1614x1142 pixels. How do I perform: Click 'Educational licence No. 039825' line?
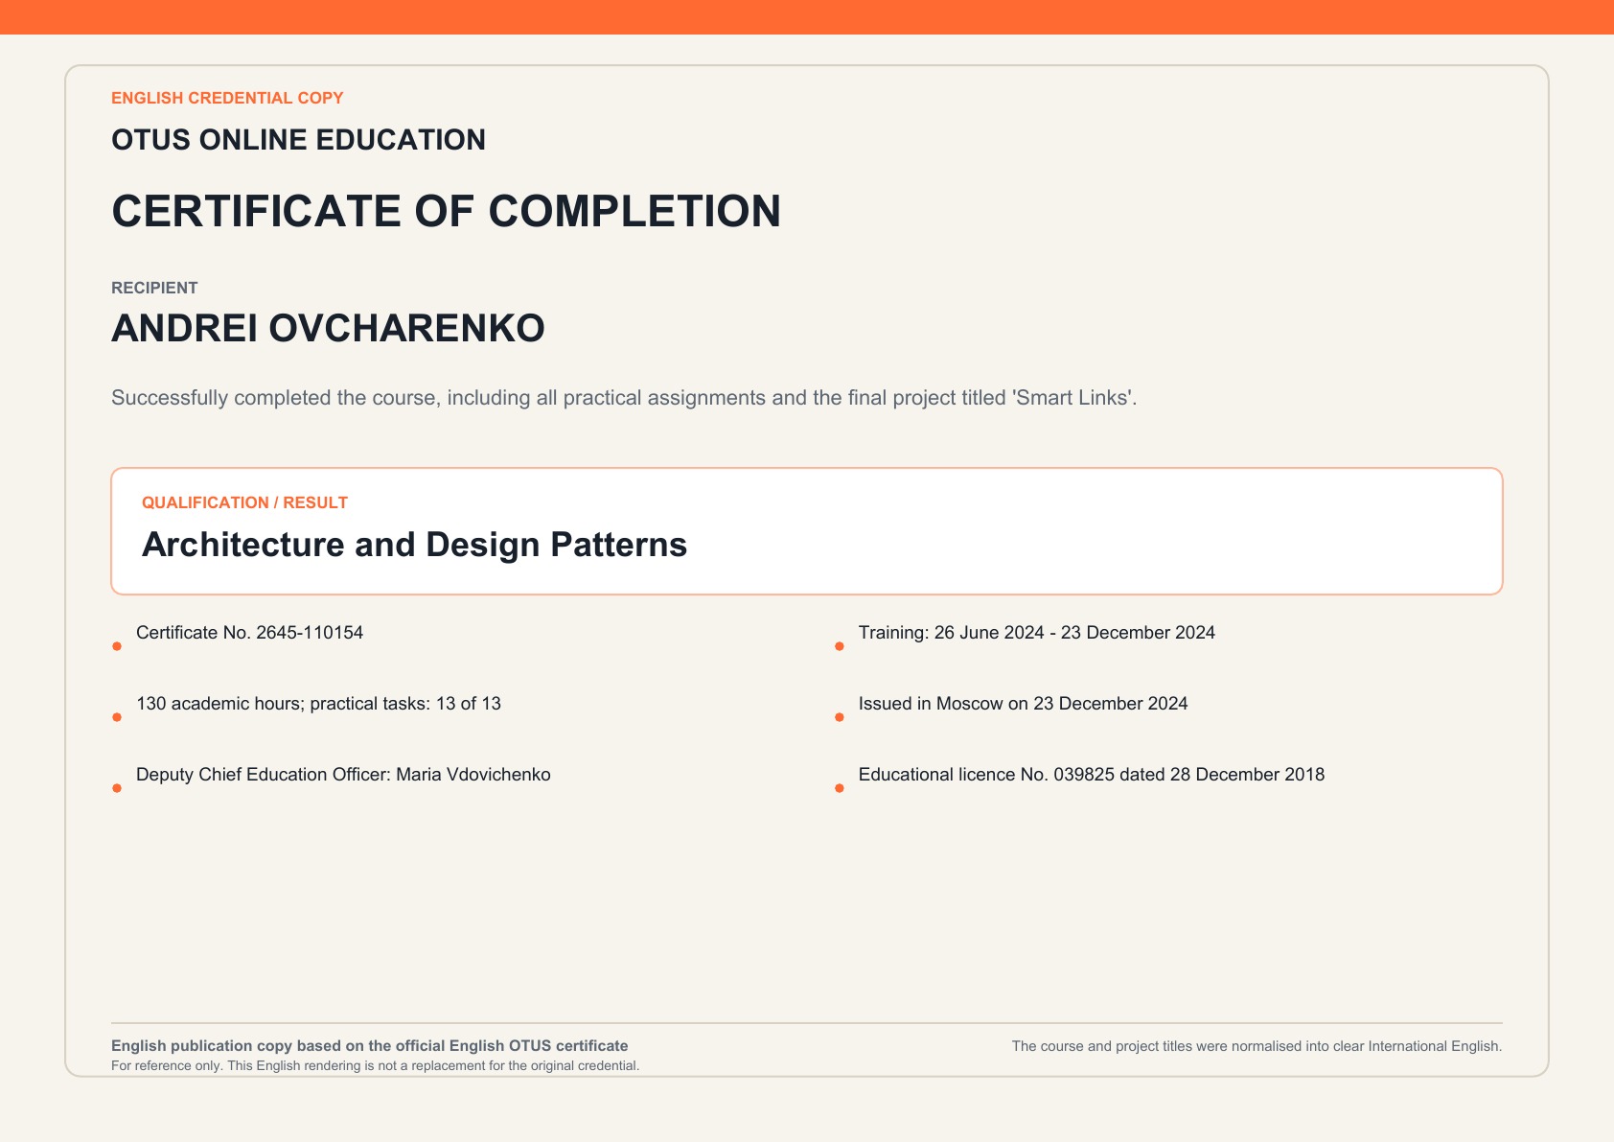coord(1091,775)
